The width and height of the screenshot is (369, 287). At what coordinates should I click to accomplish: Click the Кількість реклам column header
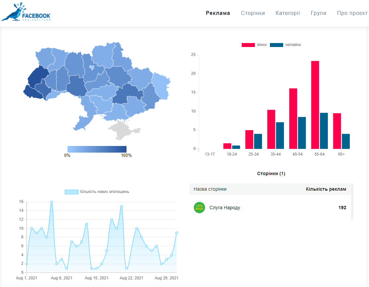(326, 189)
